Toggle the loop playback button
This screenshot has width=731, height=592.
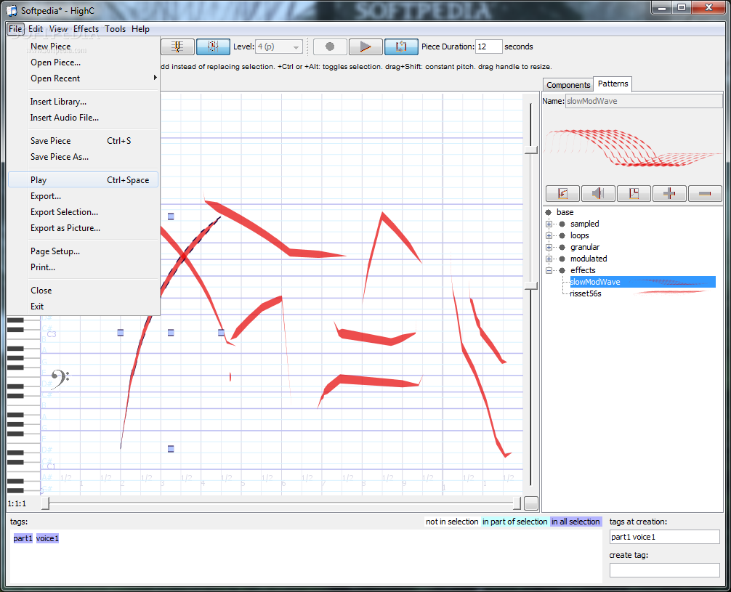401,46
